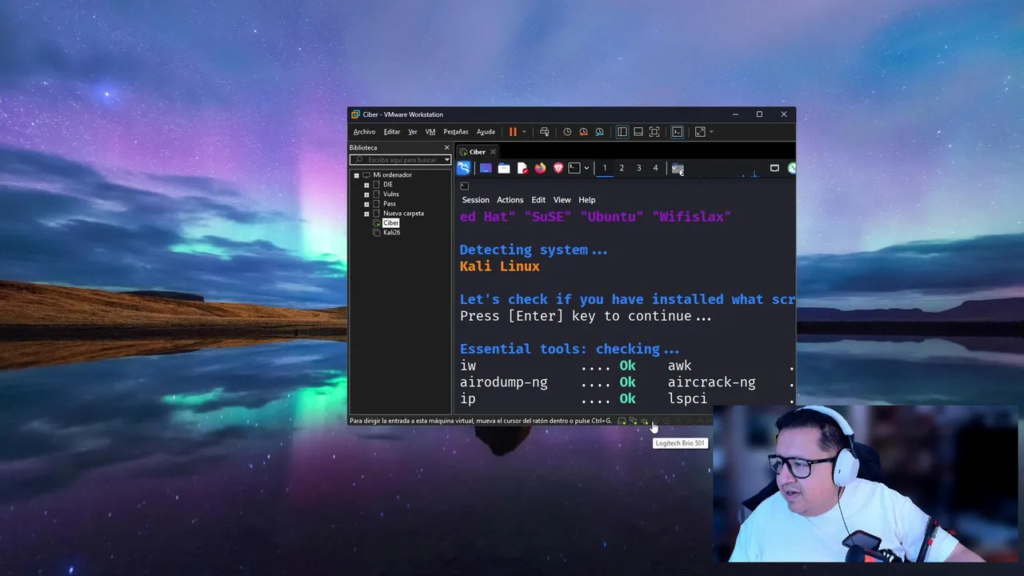Open the terminal View menu
This screenshot has width=1024, height=576.
point(562,200)
